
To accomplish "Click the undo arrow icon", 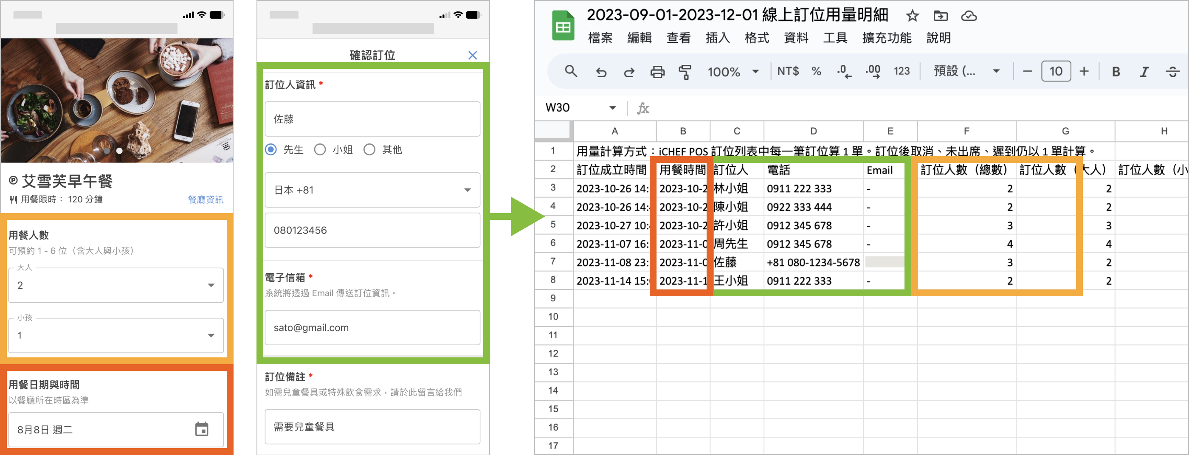I will (600, 73).
